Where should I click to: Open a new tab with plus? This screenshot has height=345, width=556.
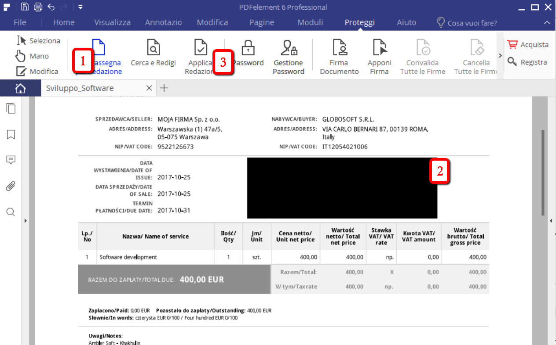click(164, 88)
